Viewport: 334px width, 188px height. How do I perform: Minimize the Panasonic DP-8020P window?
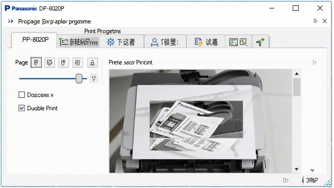click(x=272, y=8)
